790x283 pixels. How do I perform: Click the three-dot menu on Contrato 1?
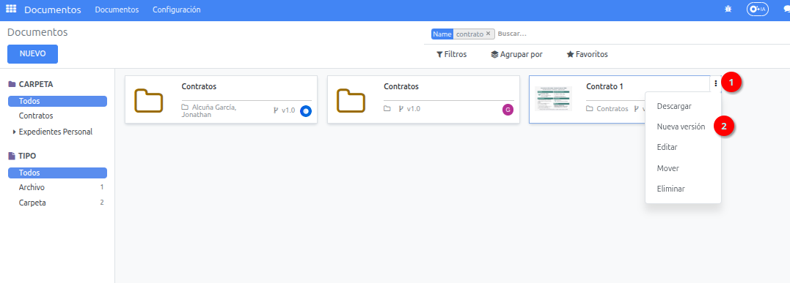[715, 84]
